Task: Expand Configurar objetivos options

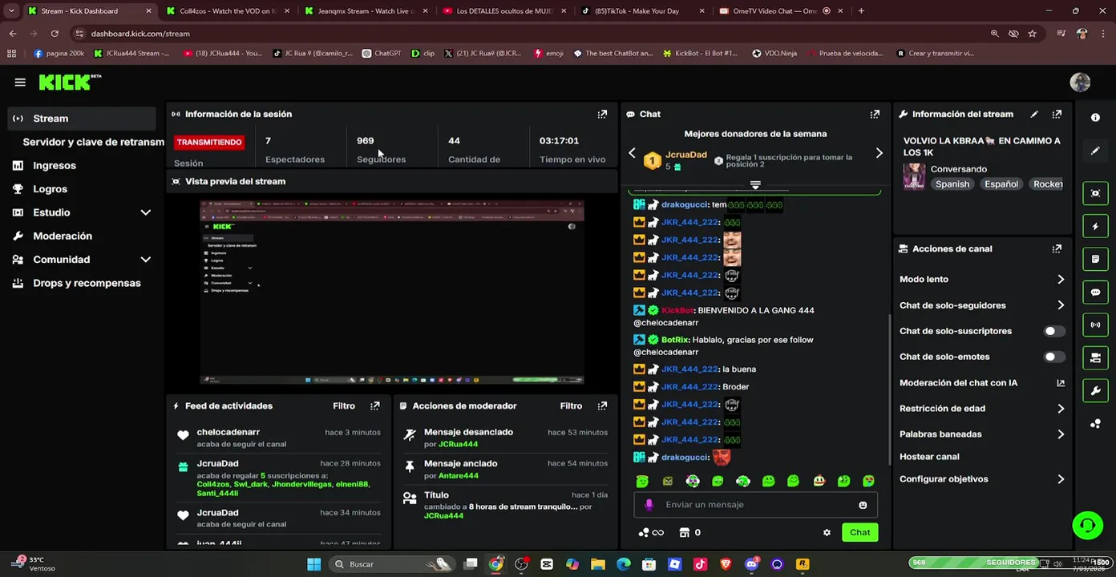Action: (x=1061, y=479)
